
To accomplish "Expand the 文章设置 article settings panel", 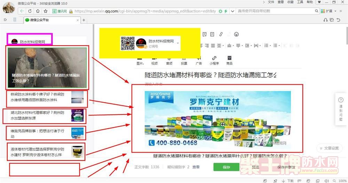I will (329, 148).
